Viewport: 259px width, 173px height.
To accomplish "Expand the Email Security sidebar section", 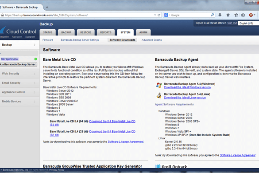I will [x=19, y=83].
